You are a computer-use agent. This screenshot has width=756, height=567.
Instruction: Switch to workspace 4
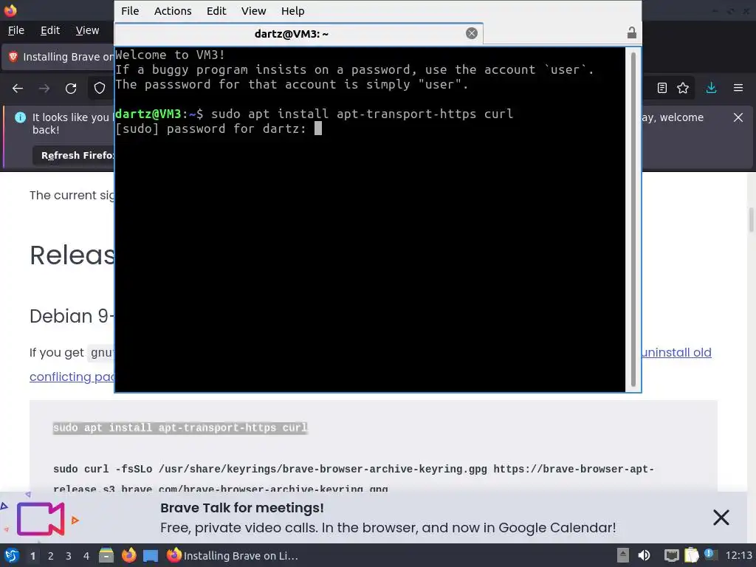coord(86,556)
